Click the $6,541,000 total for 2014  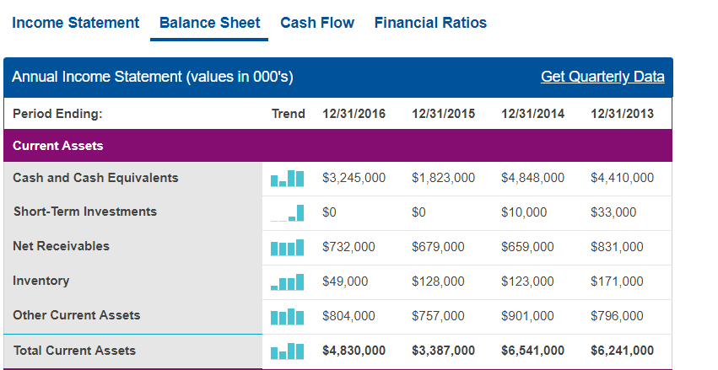[x=533, y=351]
